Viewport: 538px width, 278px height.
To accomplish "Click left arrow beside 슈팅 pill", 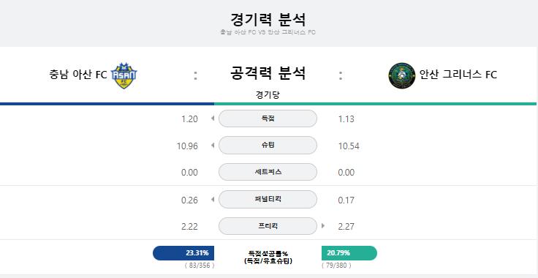I will click(x=213, y=145).
